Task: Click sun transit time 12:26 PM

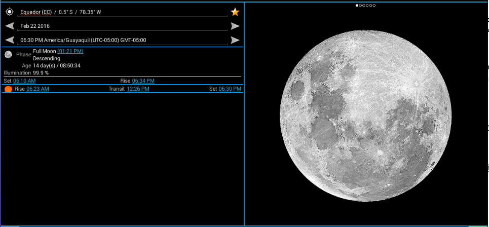Action: 138,89
